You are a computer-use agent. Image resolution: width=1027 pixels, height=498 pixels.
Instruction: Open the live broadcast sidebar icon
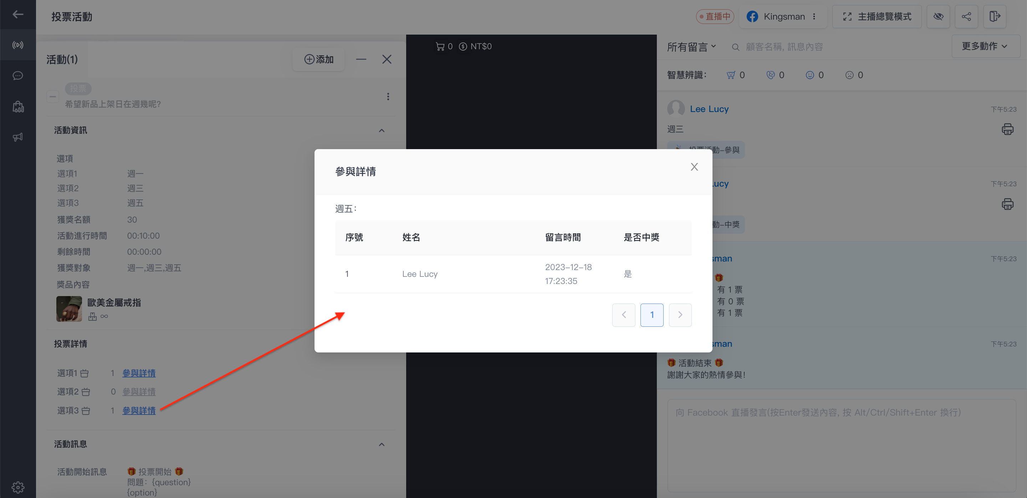(x=18, y=45)
